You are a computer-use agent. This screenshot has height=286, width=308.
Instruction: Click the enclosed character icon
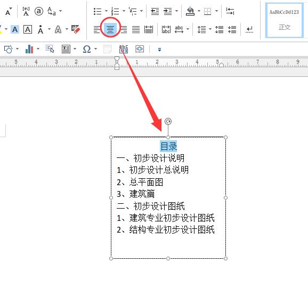pyautogui.click(x=39, y=11)
